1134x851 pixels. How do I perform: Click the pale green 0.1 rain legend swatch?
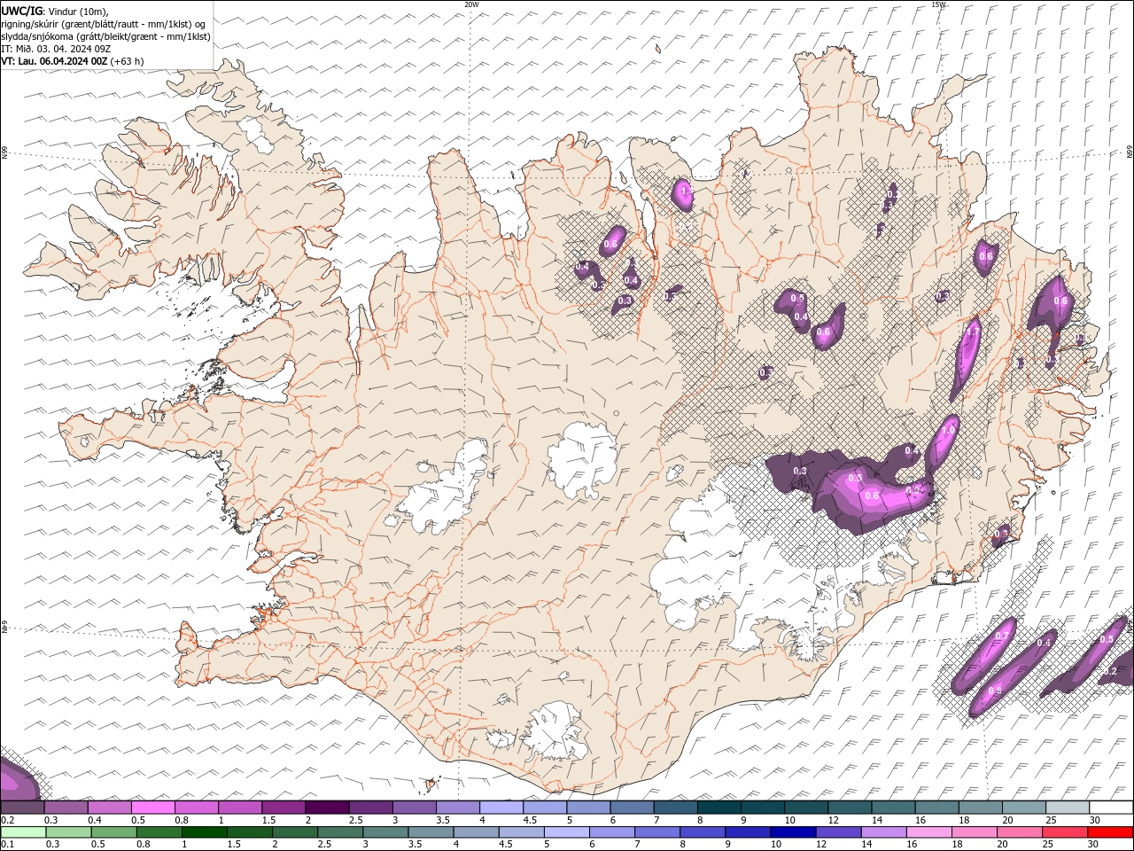[22, 832]
